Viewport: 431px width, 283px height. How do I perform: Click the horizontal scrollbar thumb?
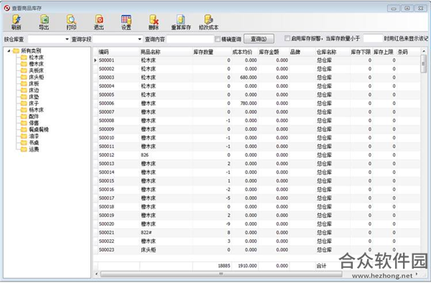[221, 274]
